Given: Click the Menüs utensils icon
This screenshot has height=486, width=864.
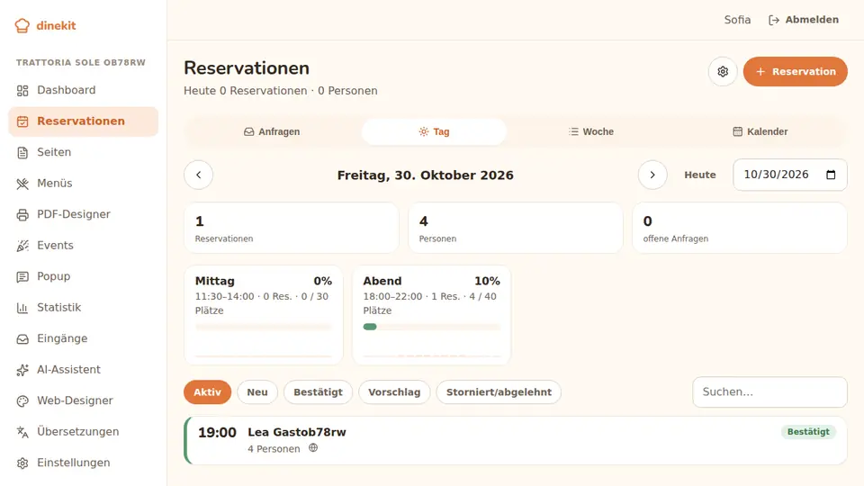Looking at the screenshot, I should pos(22,184).
